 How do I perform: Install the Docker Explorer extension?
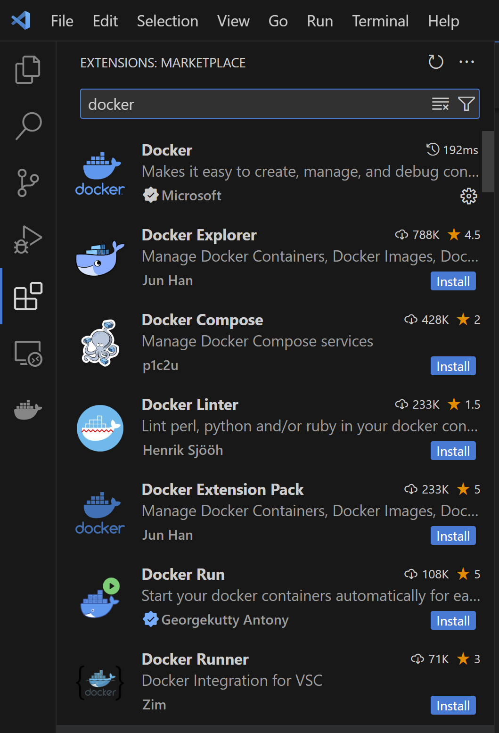click(x=453, y=281)
